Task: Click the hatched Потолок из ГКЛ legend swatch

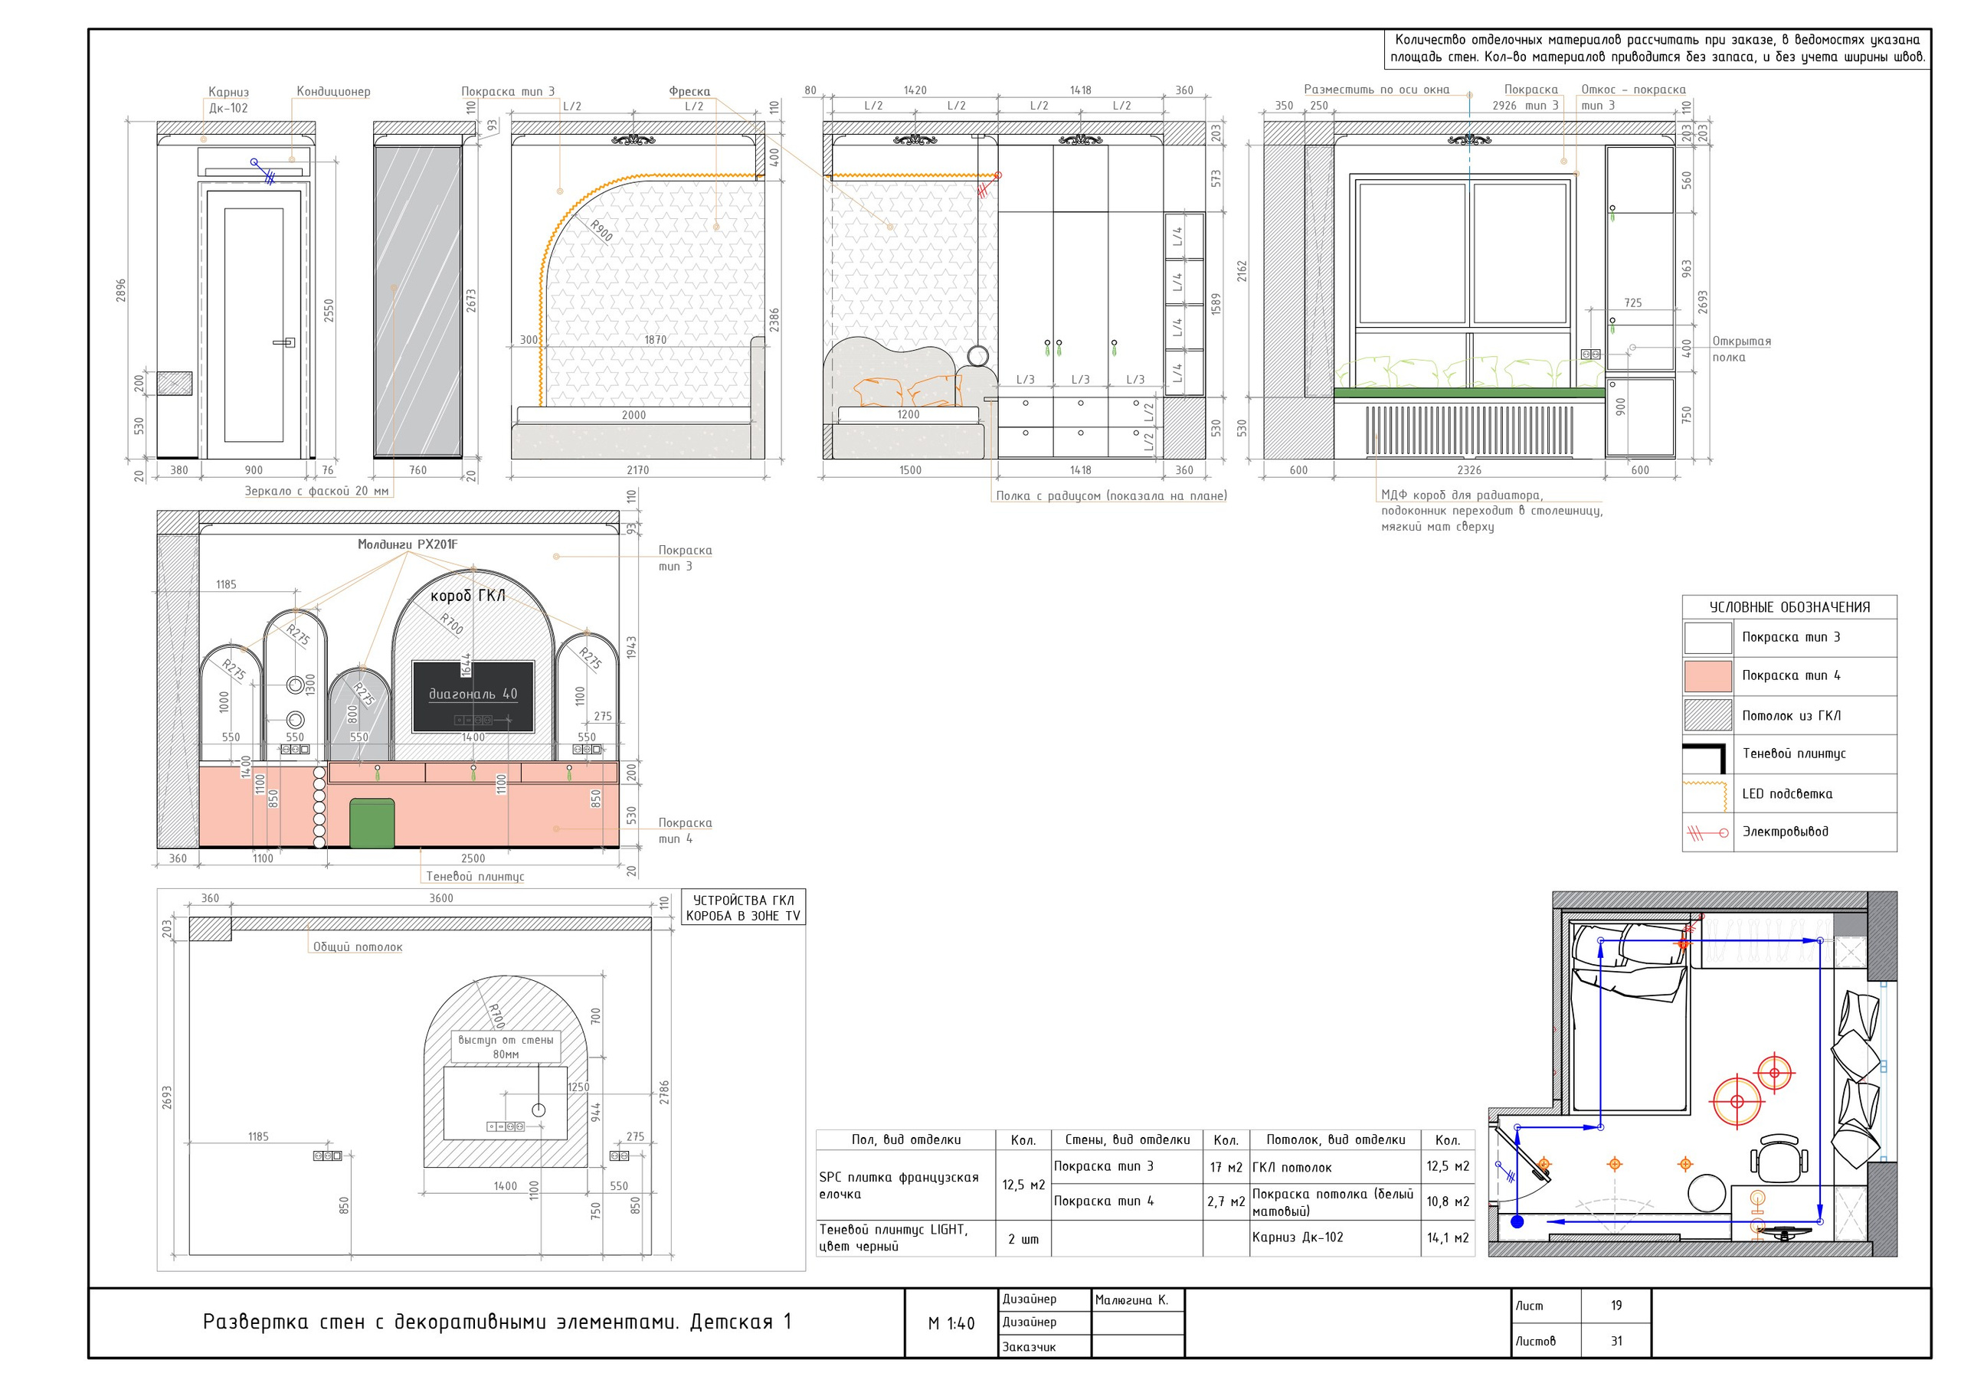Action: (x=1707, y=716)
